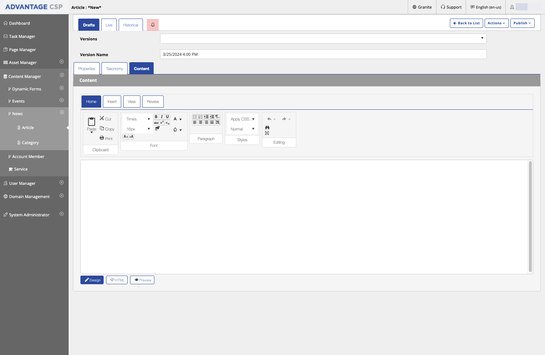The height and width of the screenshot is (355, 545).
Task: Click the Cut scissors icon
Action: [x=102, y=118]
